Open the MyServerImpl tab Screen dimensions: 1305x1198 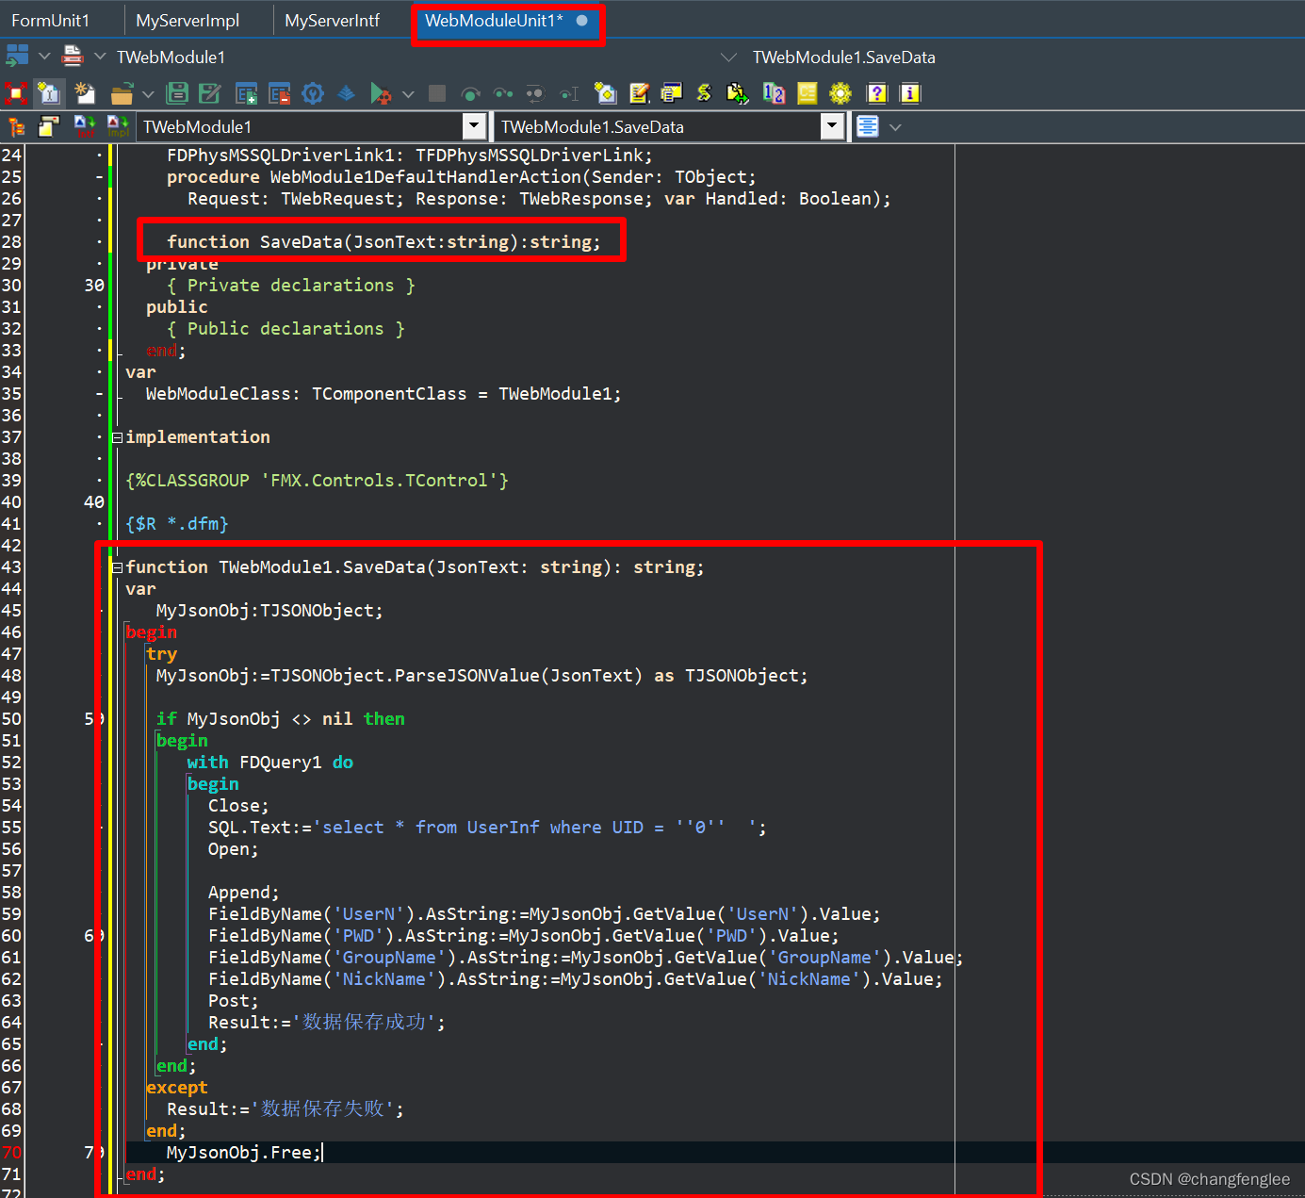(x=188, y=20)
